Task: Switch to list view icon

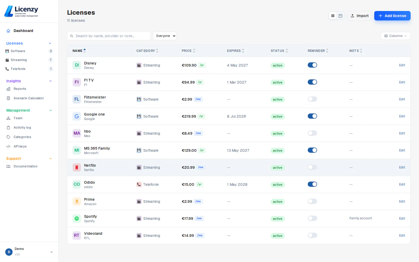Action: point(333,16)
